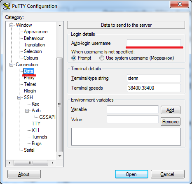Click right arrow of horizontal scrollbar
Viewport: 192px width, 185px height.
tap(52, 163)
